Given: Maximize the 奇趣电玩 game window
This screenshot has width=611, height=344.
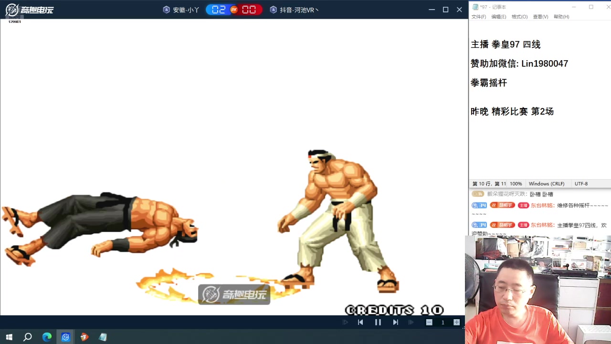Looking at the screenshot, I should [446, 10].
